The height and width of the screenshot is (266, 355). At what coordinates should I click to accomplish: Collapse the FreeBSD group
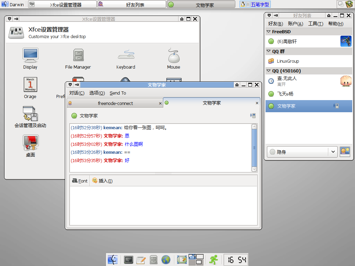pos(269,32)
